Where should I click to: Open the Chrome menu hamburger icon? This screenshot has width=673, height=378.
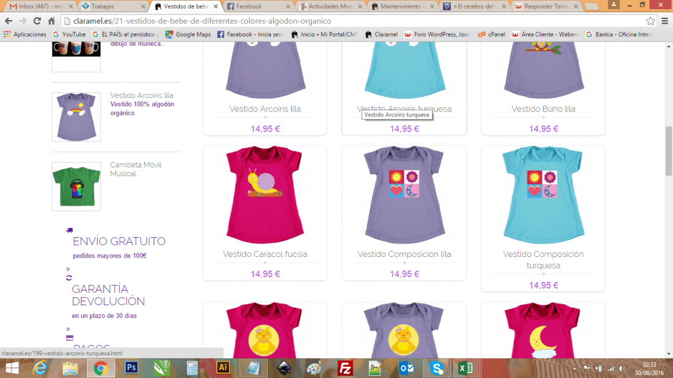click(665, 21)
